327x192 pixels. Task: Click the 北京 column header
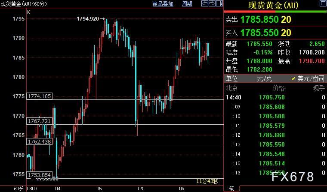click(x=231, y=88)
